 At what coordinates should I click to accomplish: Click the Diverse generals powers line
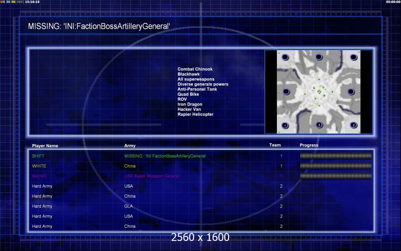(x=203, y=84)
